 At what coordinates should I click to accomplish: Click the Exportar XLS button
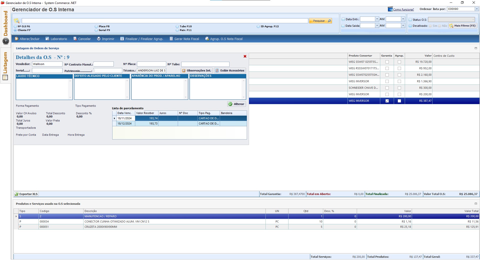pos(26,194)
